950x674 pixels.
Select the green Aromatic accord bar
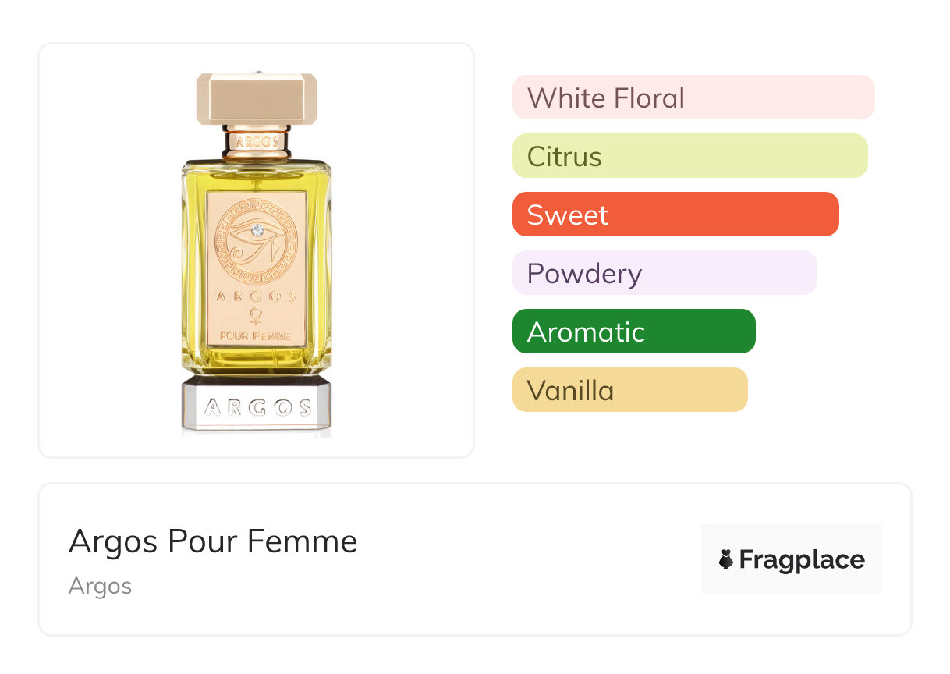pos(633,332)
